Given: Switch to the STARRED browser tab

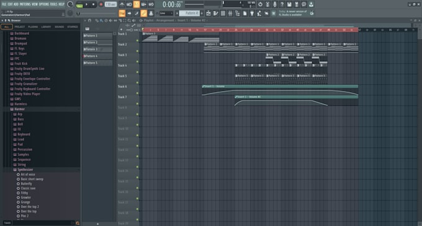Looking at the screenshot, I should point(73,27).
